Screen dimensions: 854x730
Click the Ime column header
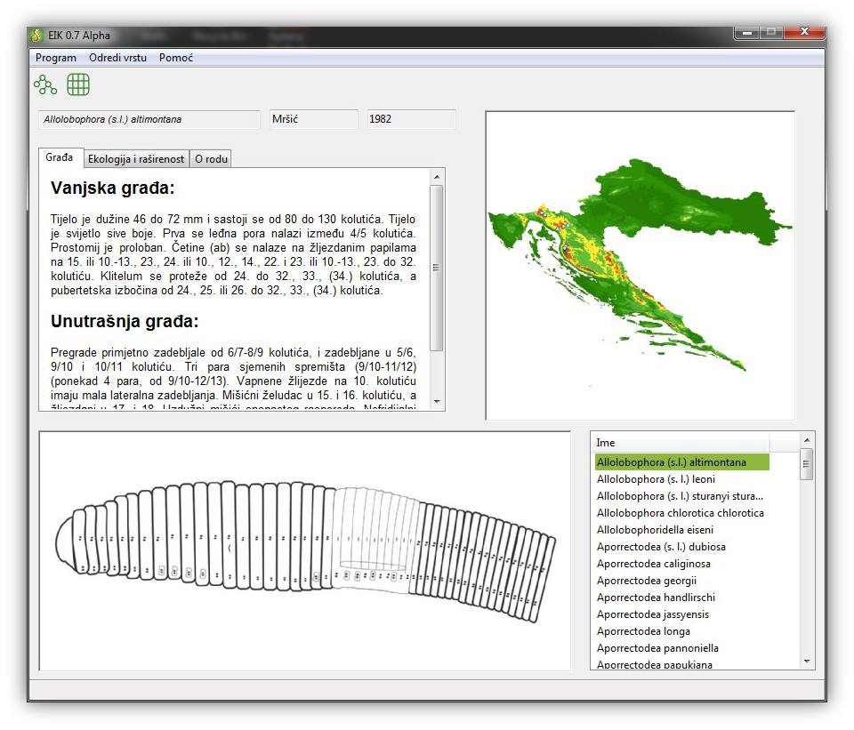point(681,443)
